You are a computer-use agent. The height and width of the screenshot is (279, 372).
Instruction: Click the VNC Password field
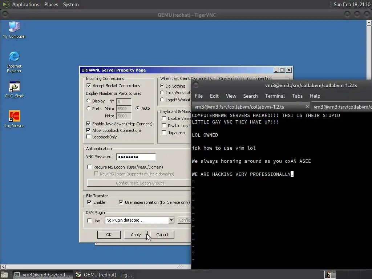(136, 157)
